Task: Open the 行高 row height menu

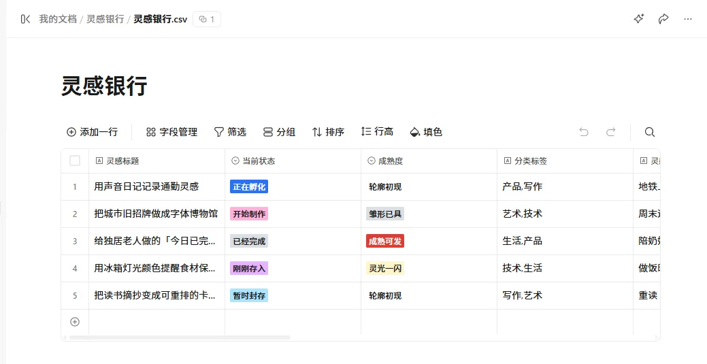Action: click(x=377, y=132)
